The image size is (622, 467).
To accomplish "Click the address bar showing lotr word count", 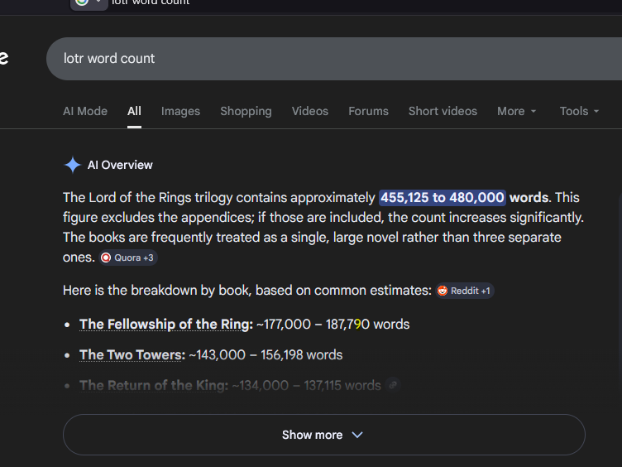I will (x=345, y=3).
